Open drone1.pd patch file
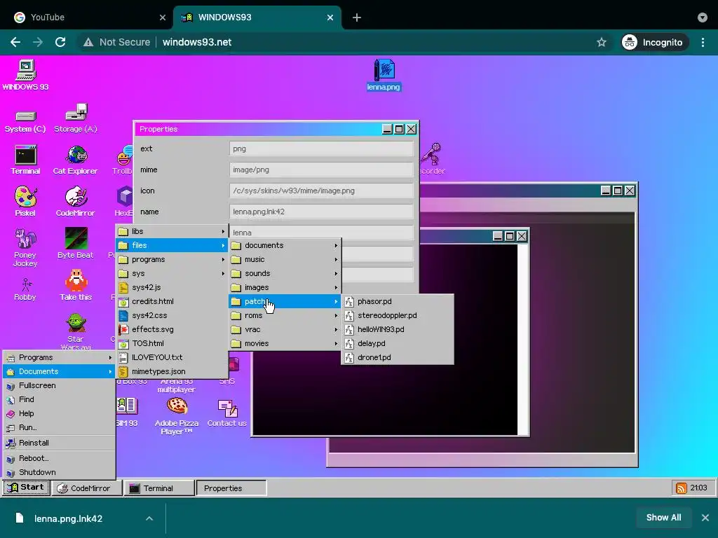The width and height of the screenshot is (718, 538). [x=398, y=358]
